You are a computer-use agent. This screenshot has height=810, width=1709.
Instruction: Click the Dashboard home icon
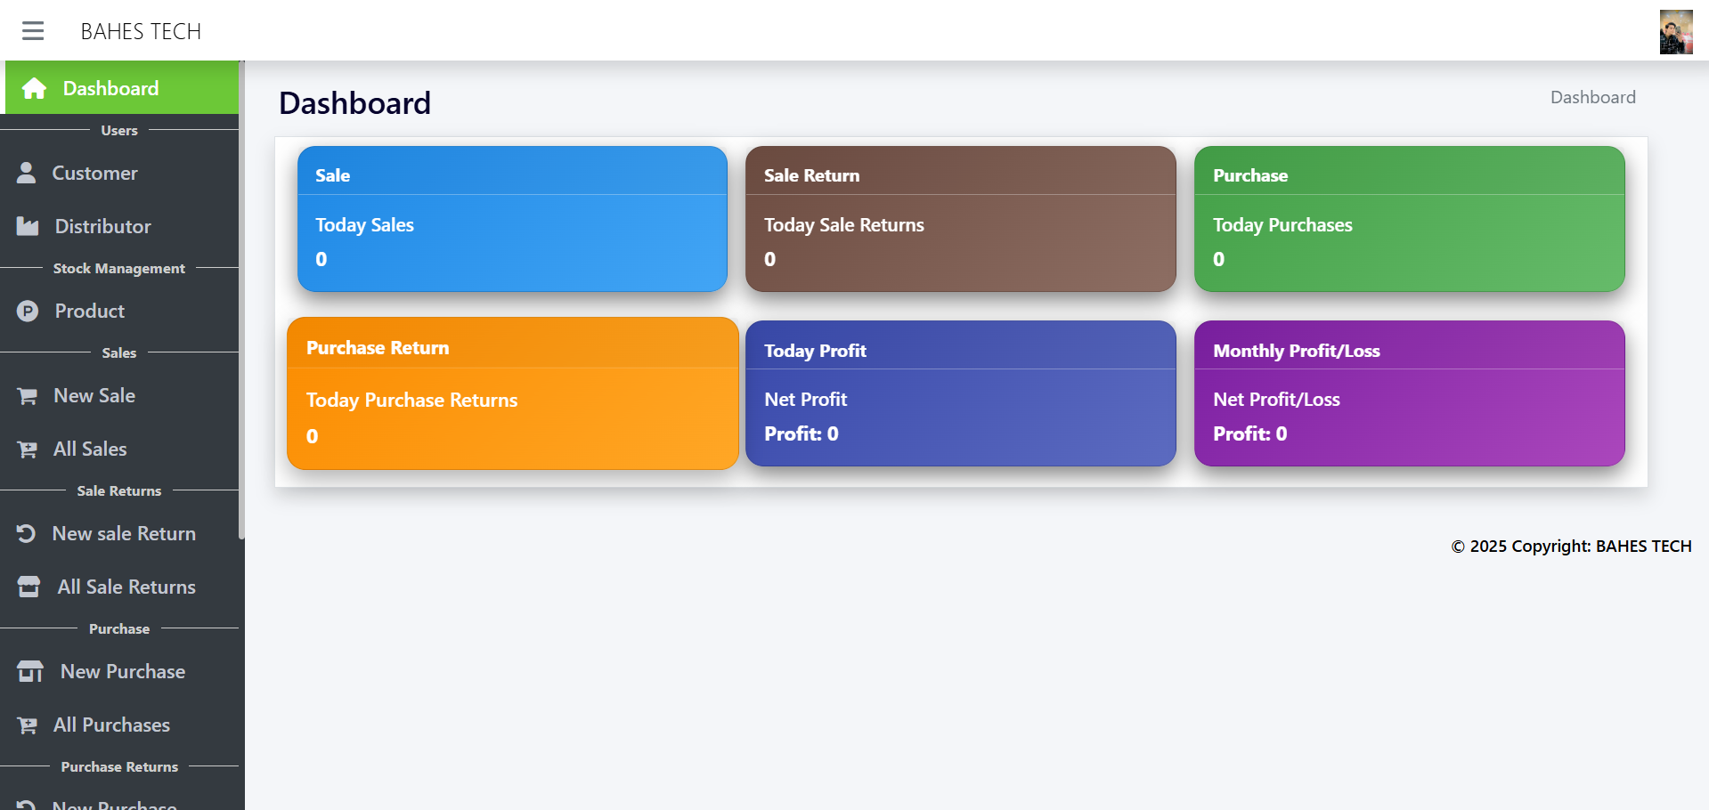34,88
